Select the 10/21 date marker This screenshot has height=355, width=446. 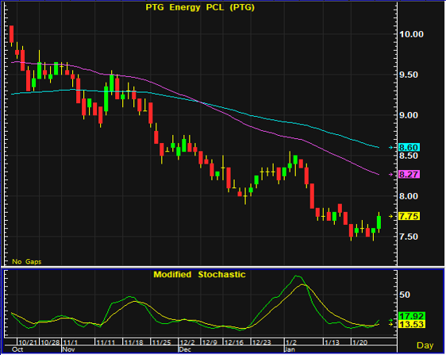(x=28, y=342)
